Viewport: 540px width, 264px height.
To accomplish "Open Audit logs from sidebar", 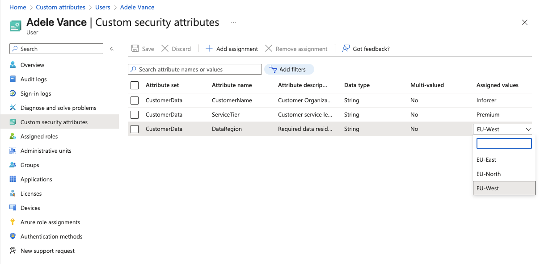I will coord(34,79).
